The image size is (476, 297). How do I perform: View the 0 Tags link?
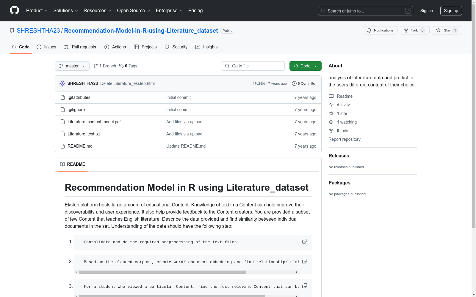pos(128,66)
